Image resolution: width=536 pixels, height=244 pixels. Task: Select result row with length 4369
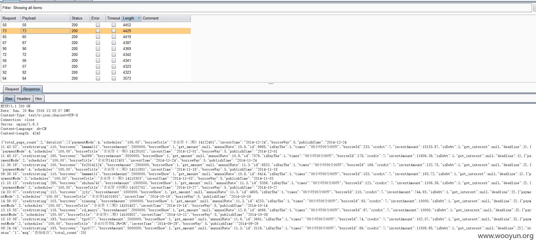pos(96,49)
